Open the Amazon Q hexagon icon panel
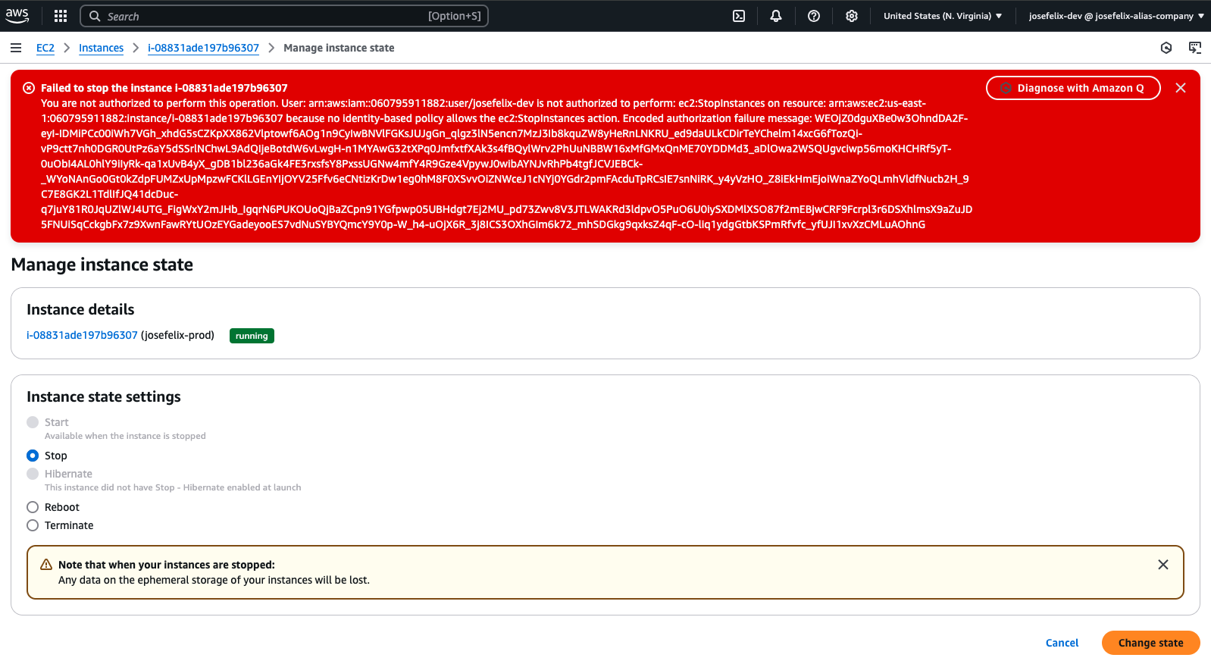Screen dimensions: 1211x664 [1166, 48]
